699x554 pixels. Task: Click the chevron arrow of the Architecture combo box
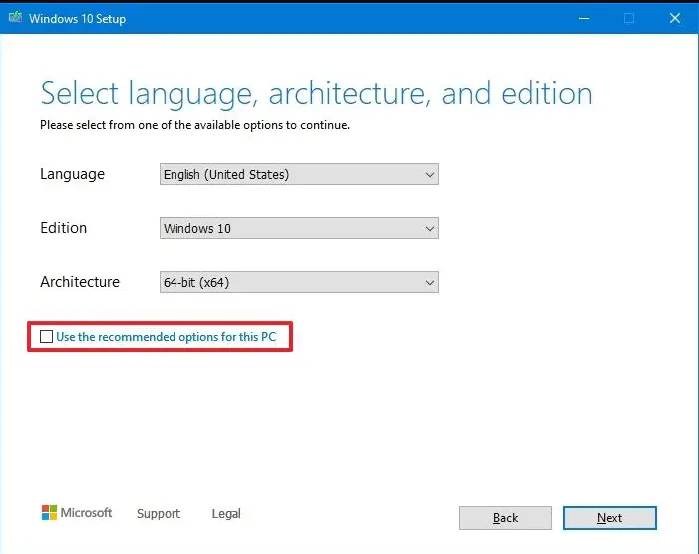click(x=430, y=282)
